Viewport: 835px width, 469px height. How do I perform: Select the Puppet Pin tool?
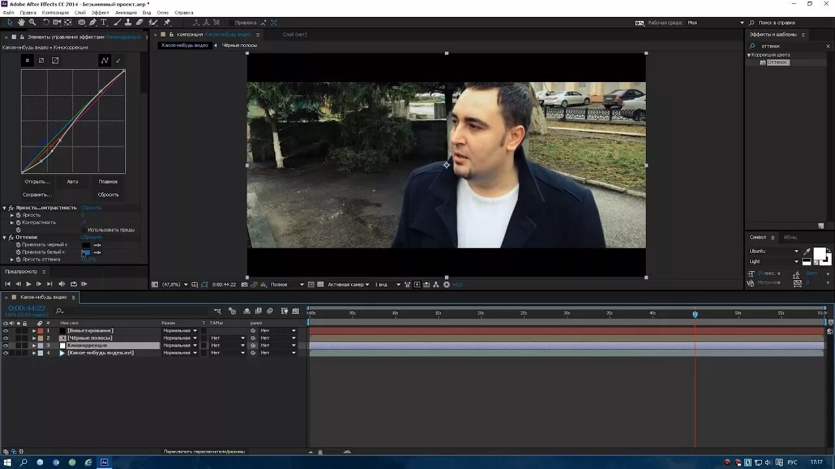coord(167,22)
